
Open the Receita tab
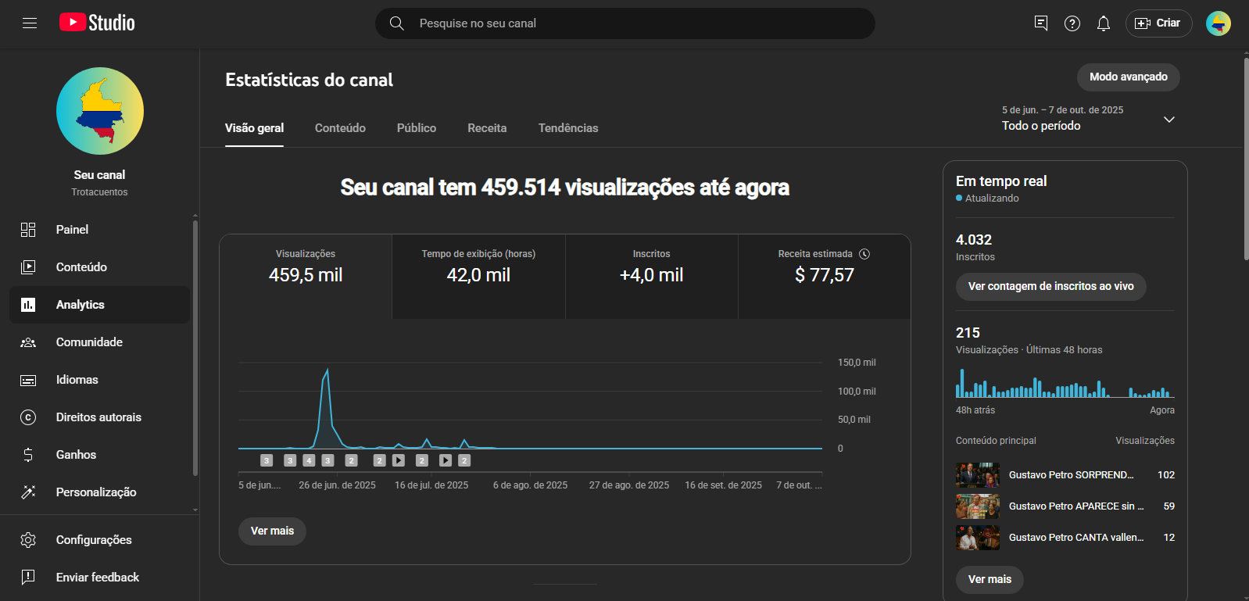point(487,128)
